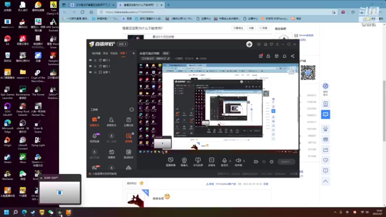
Task: Click 回复 button on forum page
Action: pos(263,28)
